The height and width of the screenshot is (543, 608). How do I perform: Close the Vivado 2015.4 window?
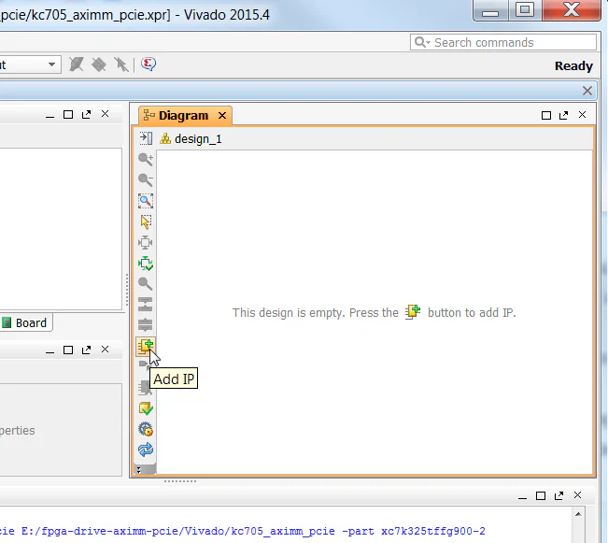572,10
